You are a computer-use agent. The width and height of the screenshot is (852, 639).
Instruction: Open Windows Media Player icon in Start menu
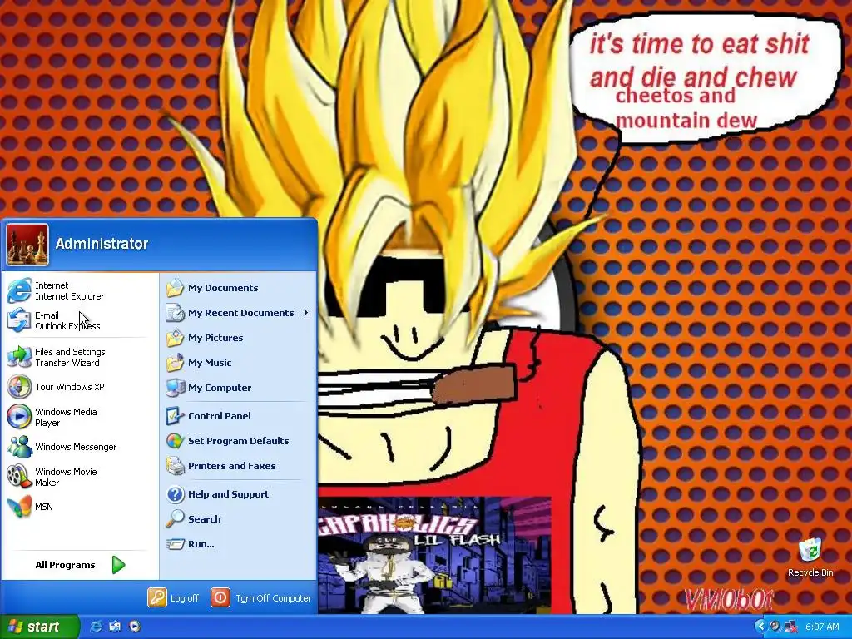tap(19, 417)
